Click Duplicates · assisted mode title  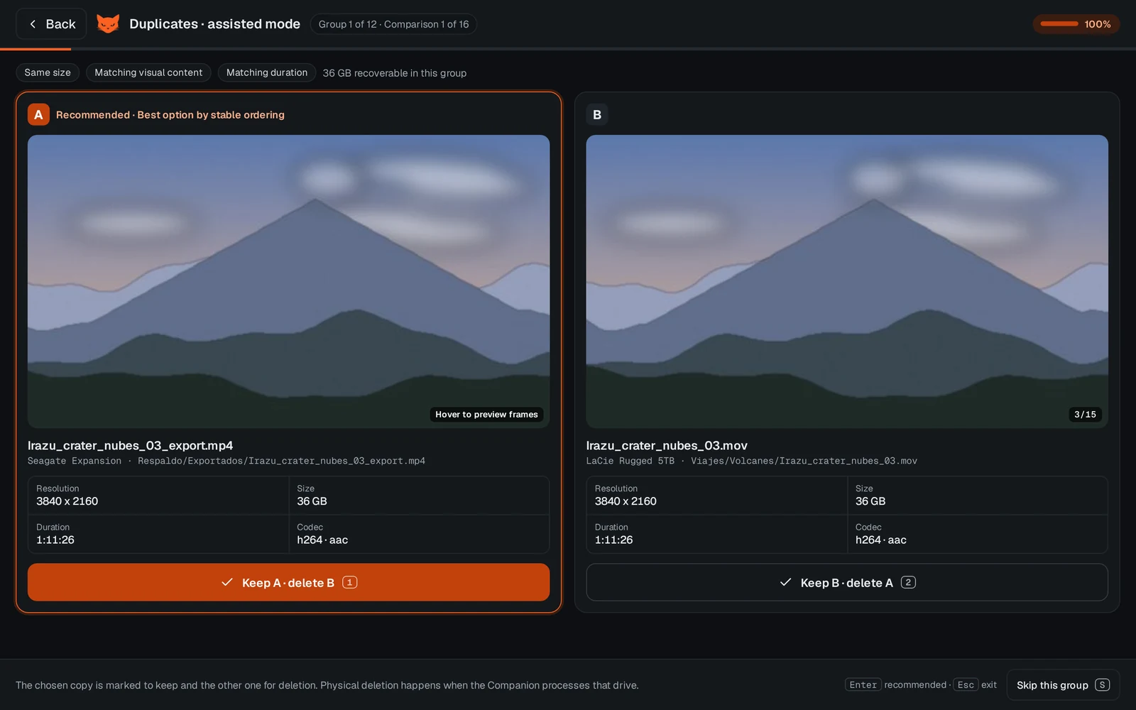pyautogui.click(x=214, y=24)
